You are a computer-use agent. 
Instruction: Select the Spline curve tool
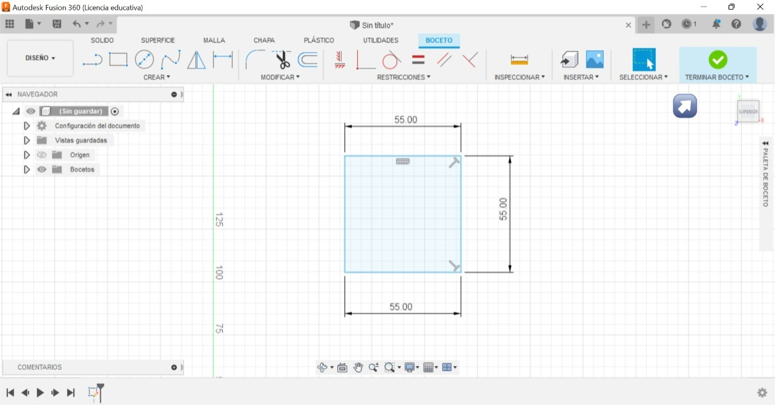click(171, 59)
